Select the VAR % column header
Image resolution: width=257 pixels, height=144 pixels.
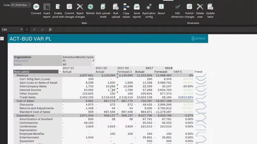tap(177, 72)
